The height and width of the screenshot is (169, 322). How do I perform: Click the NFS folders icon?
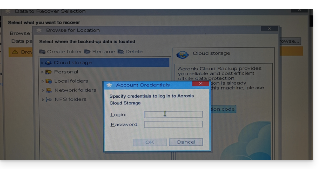(49, 99)
